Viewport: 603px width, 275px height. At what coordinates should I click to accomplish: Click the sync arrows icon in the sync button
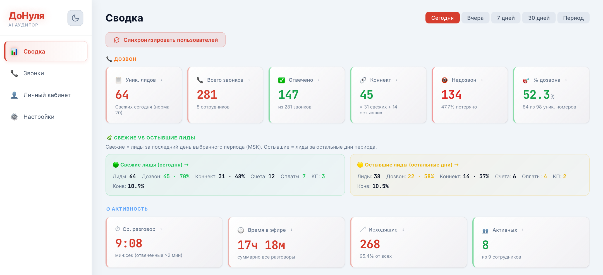[x=117, y=40]
